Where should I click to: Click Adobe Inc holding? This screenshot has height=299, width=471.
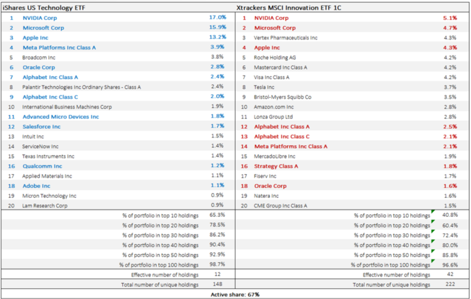pos(36,186)
